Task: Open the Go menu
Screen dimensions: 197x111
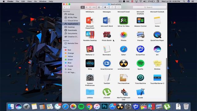Action: pos(35,1)
